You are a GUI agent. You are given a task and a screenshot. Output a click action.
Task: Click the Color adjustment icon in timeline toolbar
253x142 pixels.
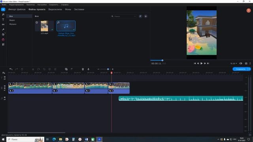click(50, 69)
